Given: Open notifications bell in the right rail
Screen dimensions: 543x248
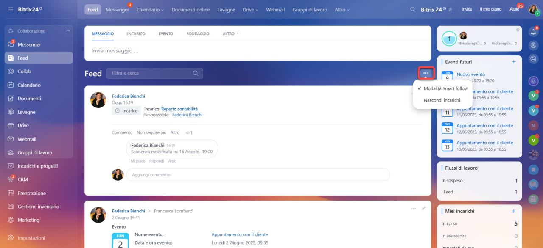Looking at the screenshot, I should [x=534, y=32].
